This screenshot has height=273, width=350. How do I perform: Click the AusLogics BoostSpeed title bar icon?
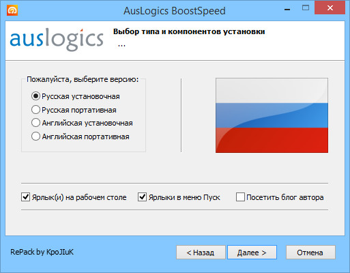12,10
